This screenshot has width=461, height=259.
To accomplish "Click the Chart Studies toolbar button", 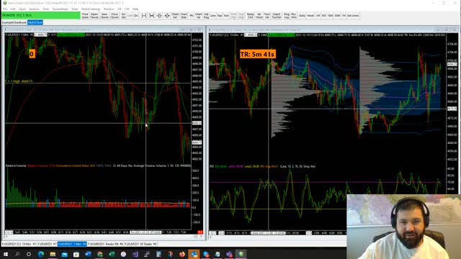I will click(184, 16).
